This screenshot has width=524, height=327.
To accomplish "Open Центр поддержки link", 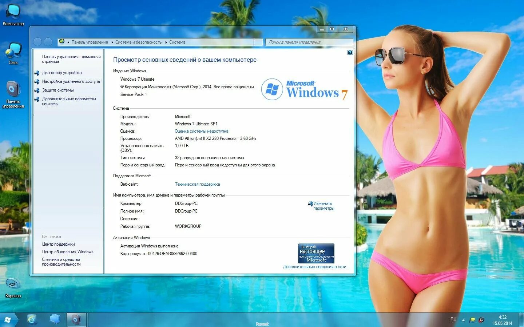I will [x=58, y=244].
